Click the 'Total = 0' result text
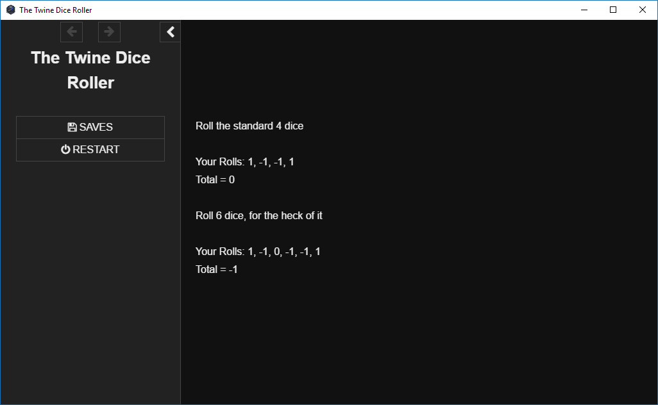658x405 pixels. click(x=215, y=179)
